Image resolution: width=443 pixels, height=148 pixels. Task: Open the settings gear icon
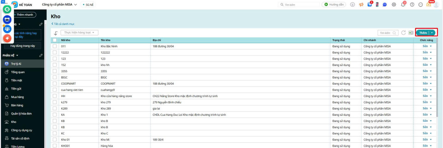(394, 5)
